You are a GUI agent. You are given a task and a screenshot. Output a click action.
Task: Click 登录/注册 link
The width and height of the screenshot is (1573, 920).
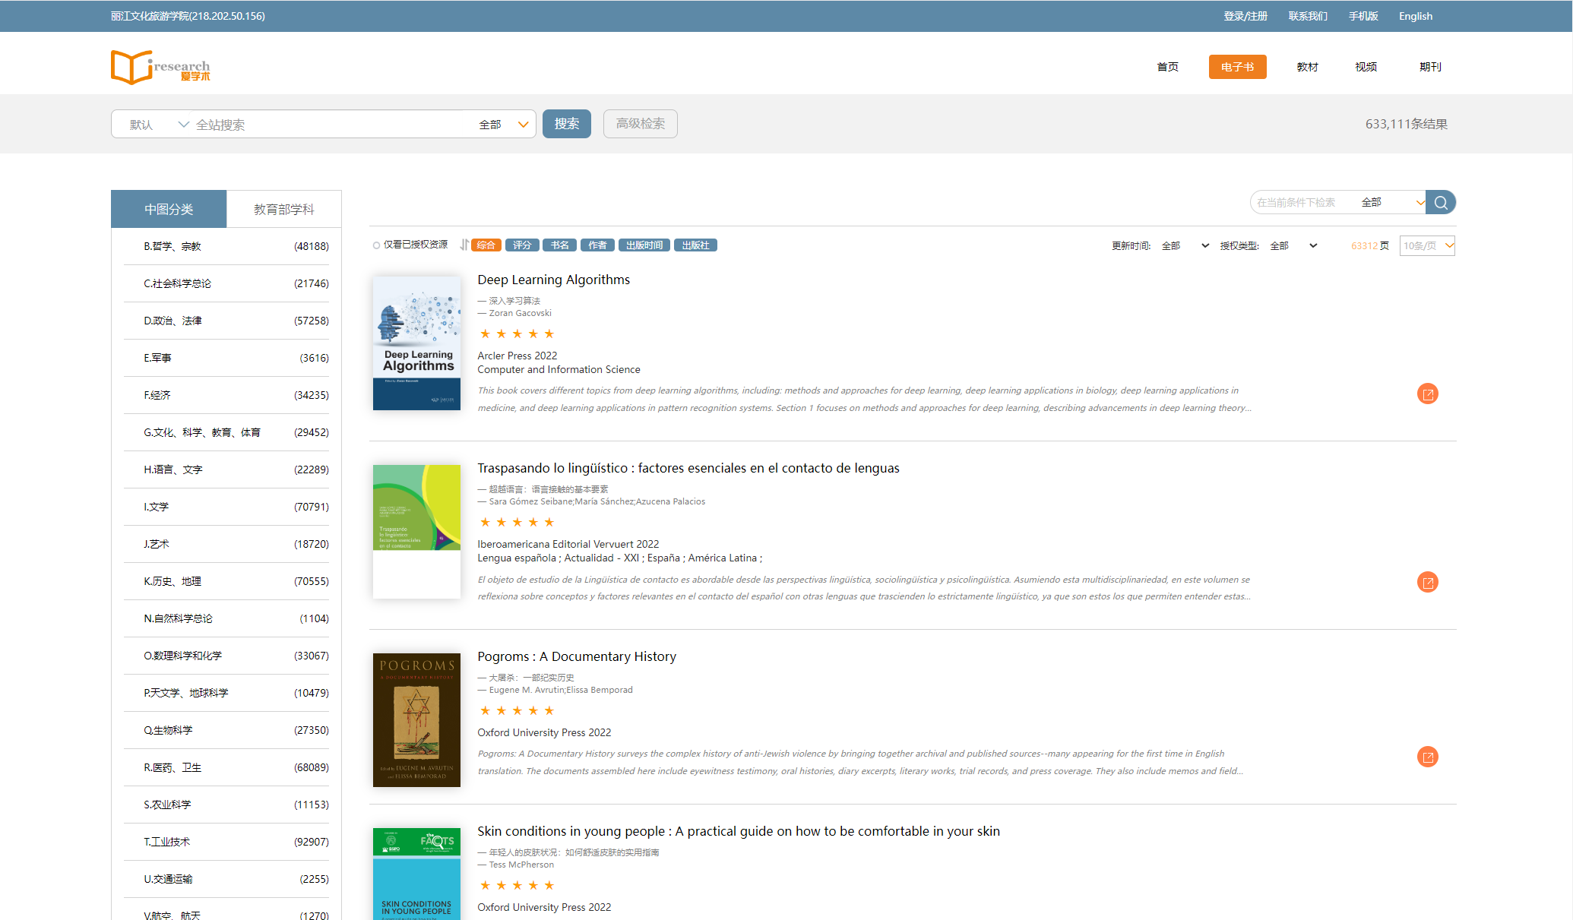tap(1245, 16)
